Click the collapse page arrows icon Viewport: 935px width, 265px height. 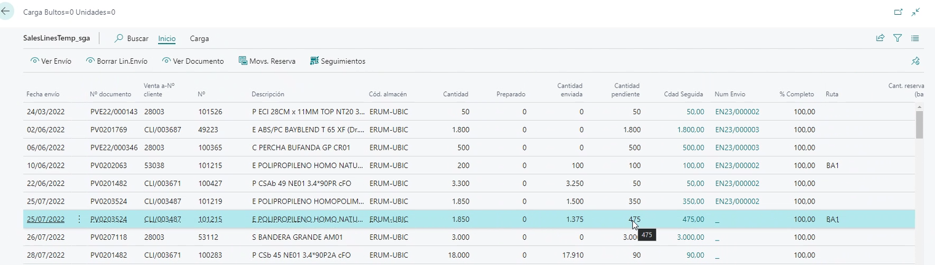[916, 12]
